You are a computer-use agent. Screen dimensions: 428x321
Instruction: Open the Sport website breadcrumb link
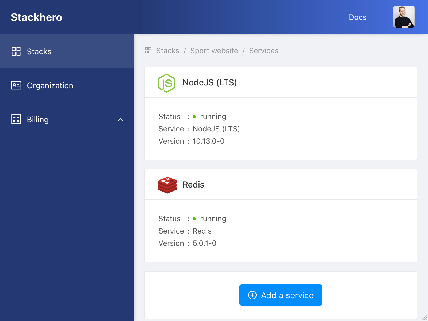[214, 51]
